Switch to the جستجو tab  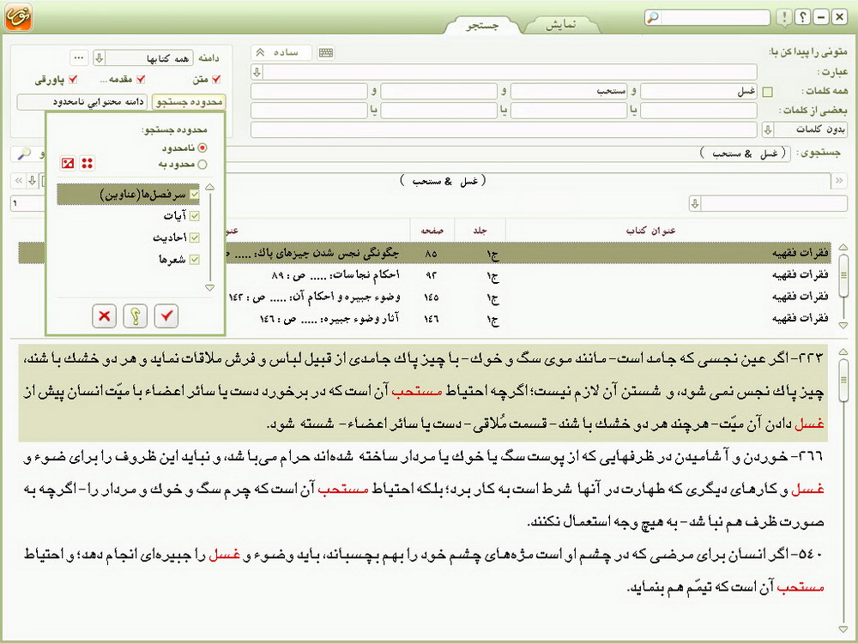coord(482,26)
